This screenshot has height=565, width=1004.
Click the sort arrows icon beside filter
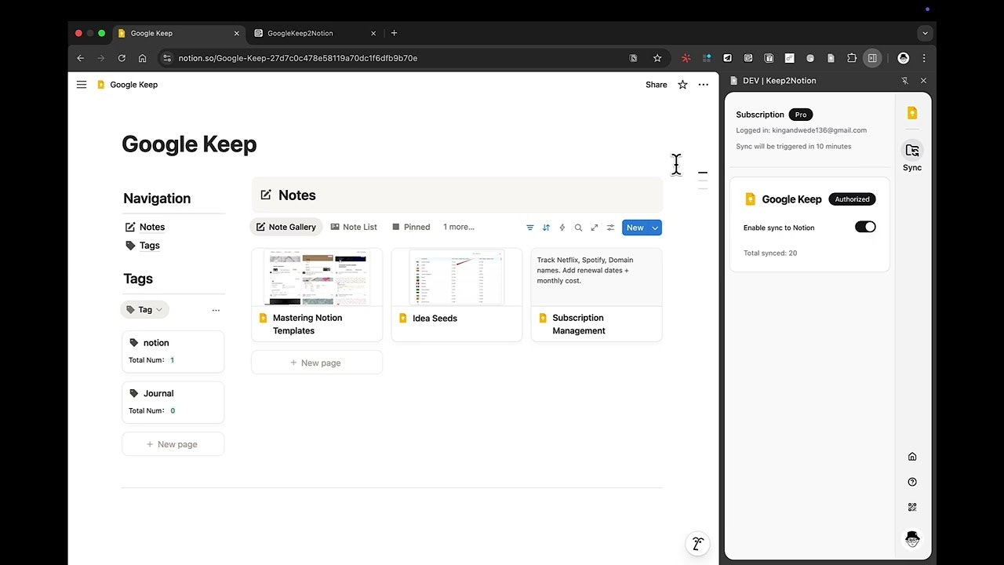[546, 227]
